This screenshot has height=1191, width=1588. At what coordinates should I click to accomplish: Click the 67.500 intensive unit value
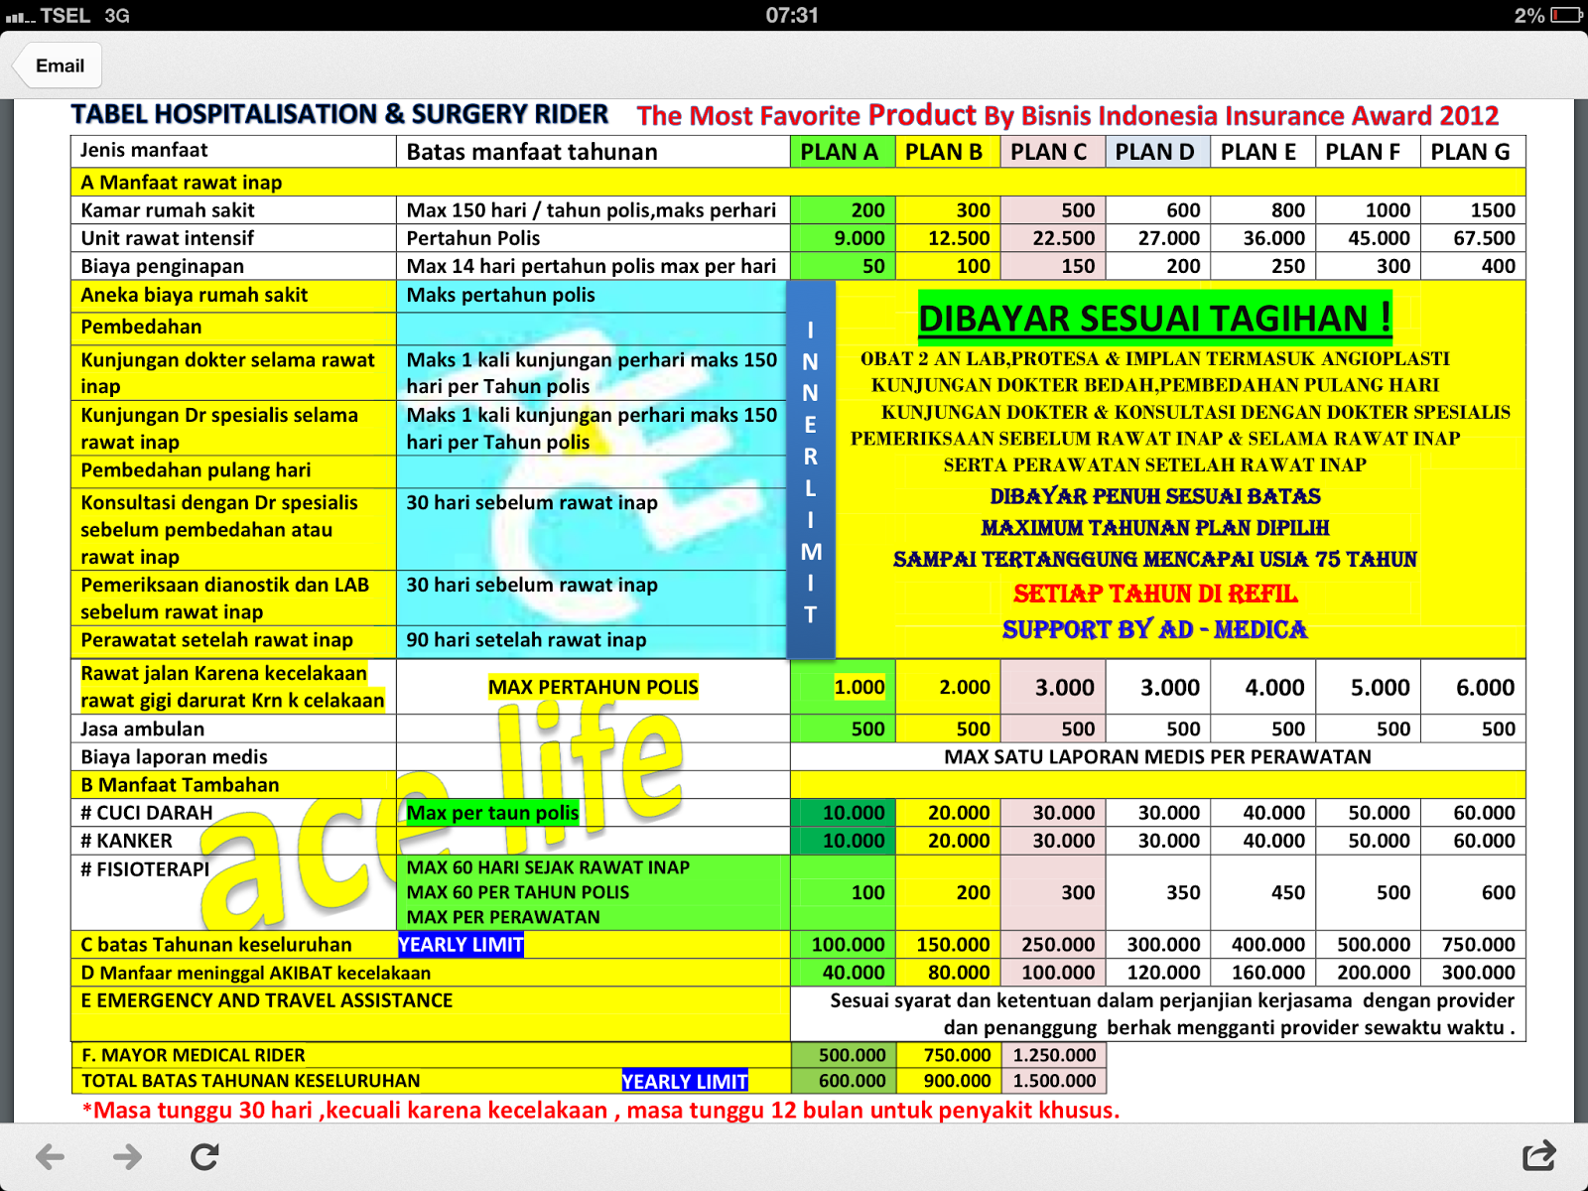click(1474, 238)
